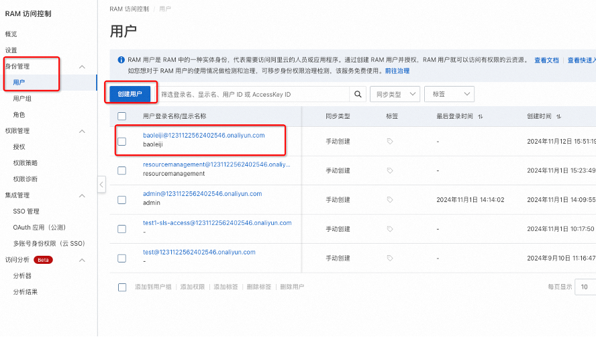Toggle the select-all checkbox in table header
The image size is (596, 337).
pyautogui.click(x=122, y=116)
